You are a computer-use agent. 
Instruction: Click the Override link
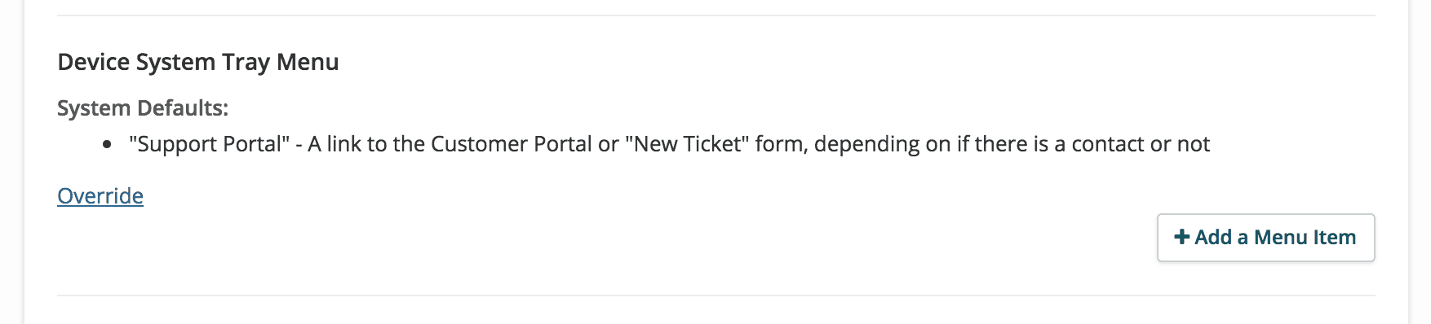[x=100, y=196]
